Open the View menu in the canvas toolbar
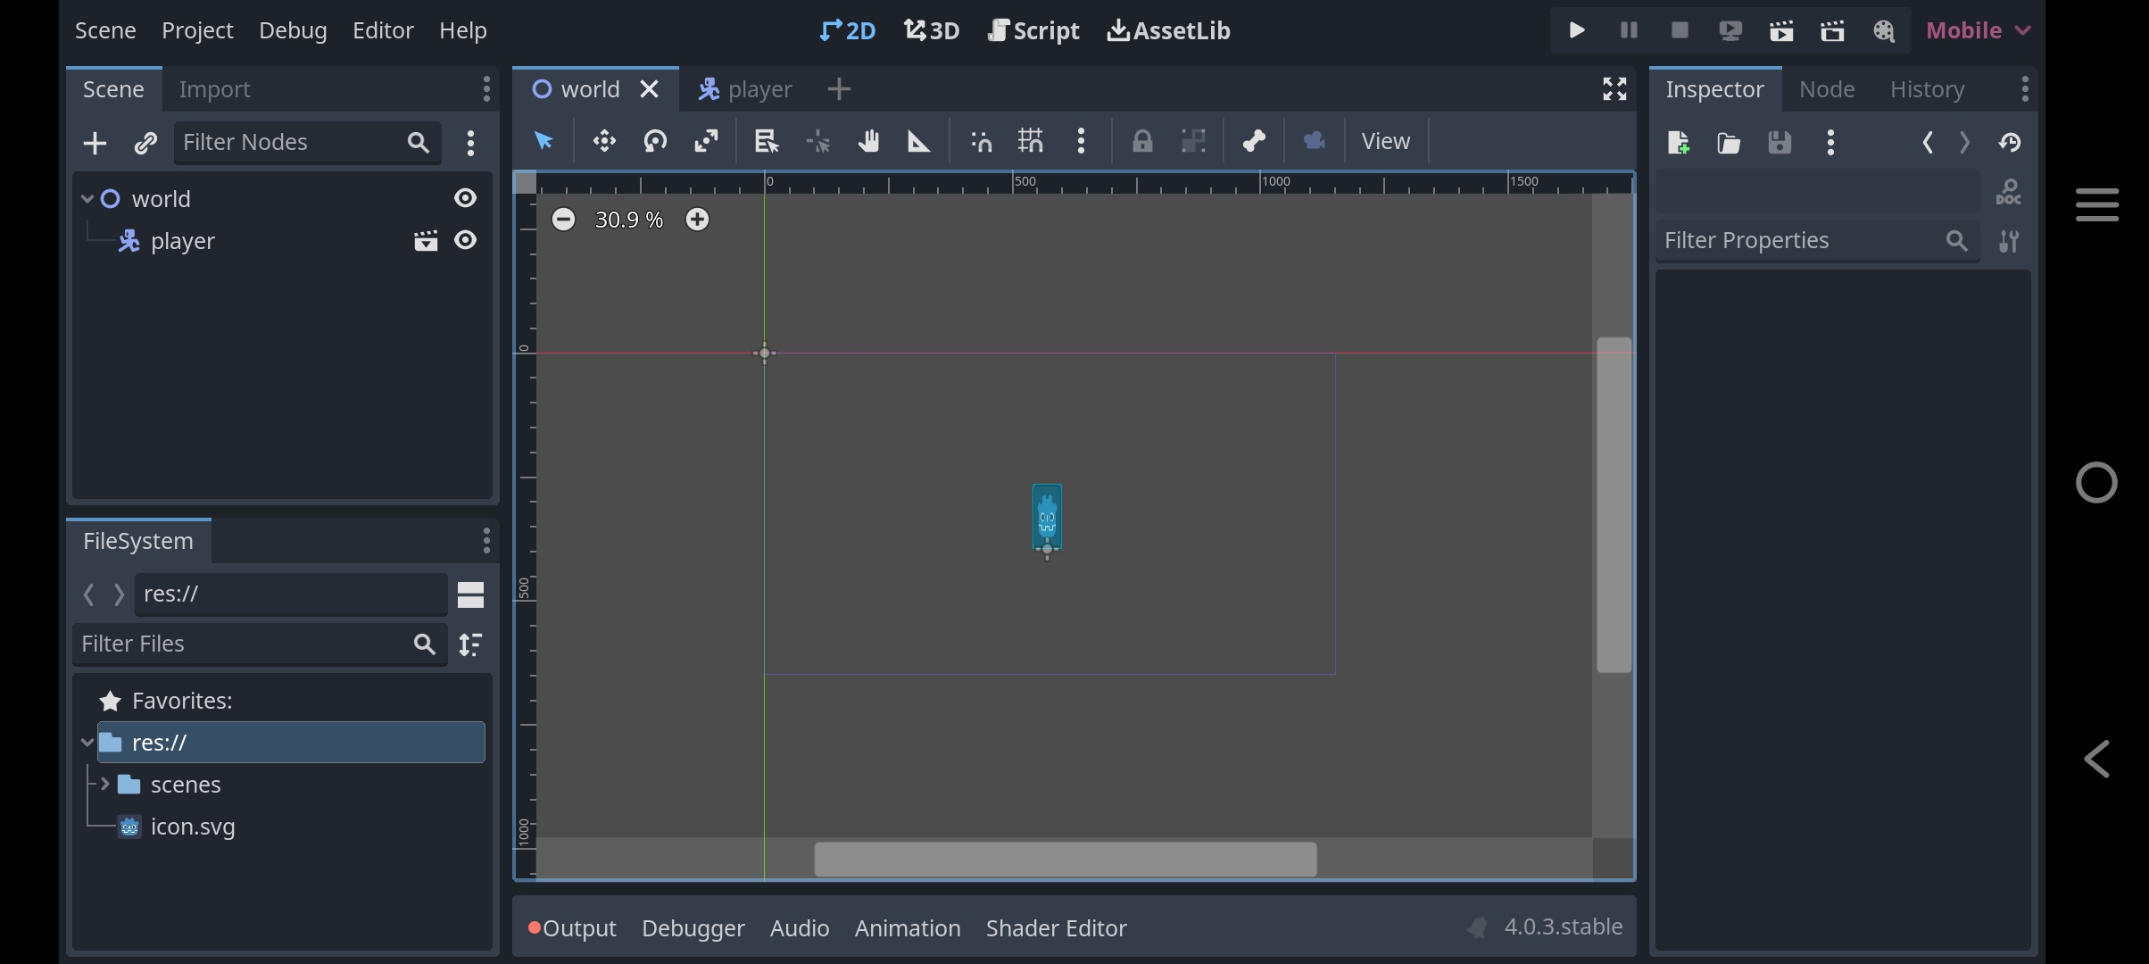The width and height of the screenshot is (2149, 964). tap(1384, 141)
